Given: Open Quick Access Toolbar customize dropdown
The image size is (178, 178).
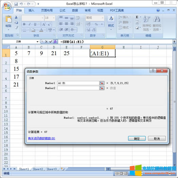Looking at the screenshot, I should point(38,4).
